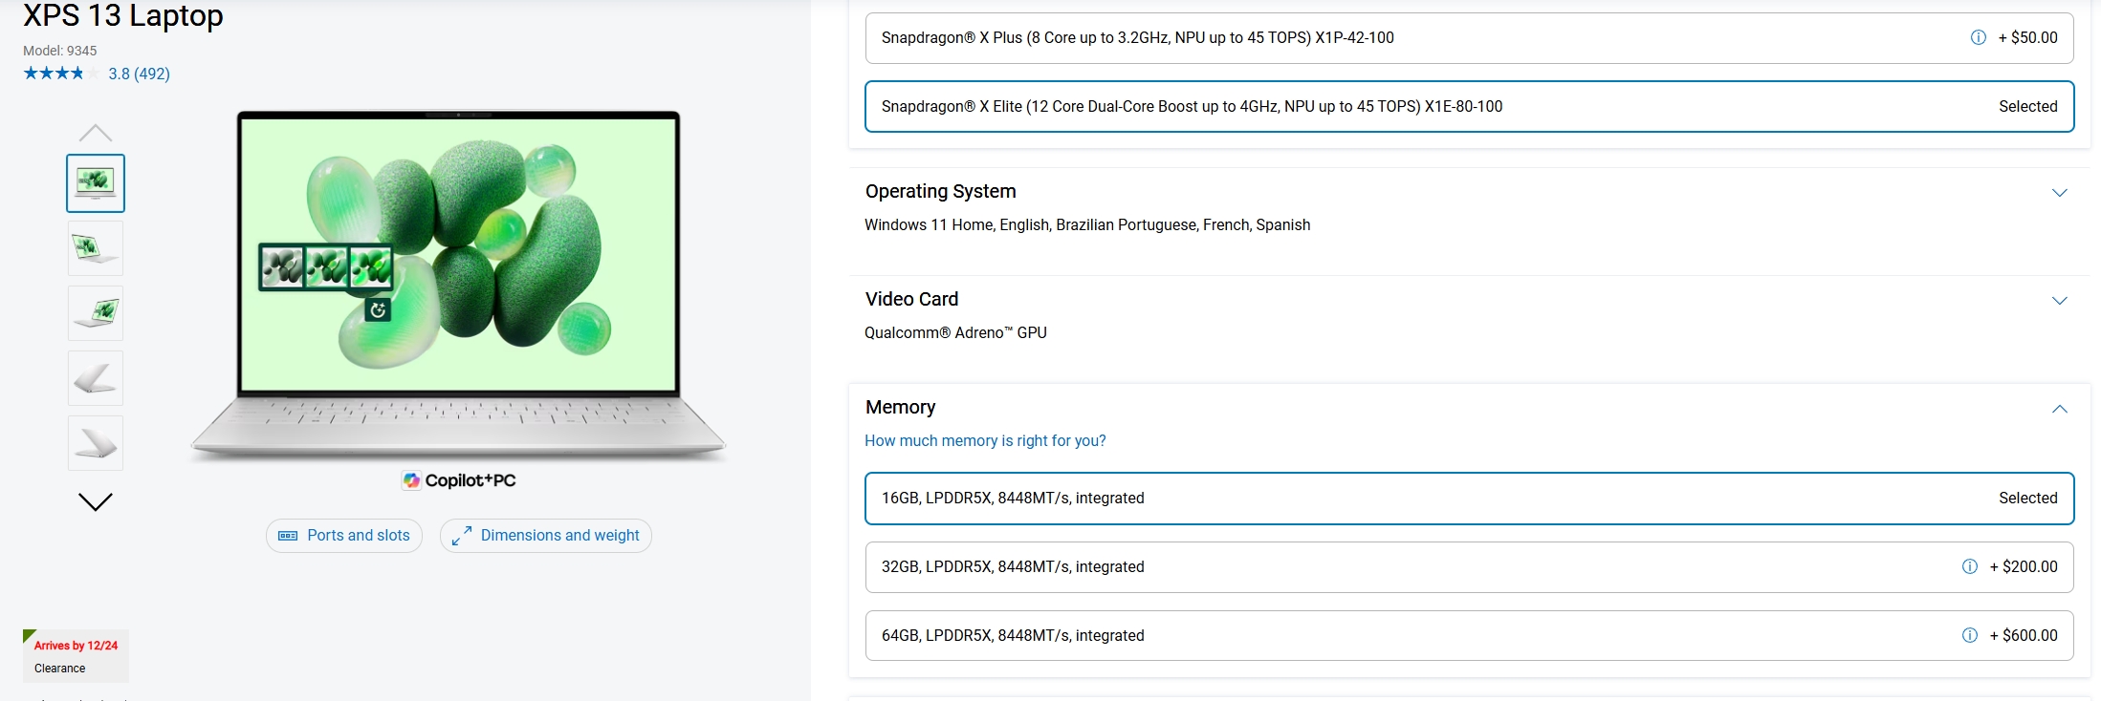Click info icon next to Snapdragon X Plus

pyautogui.click(x=1978, y=38)
